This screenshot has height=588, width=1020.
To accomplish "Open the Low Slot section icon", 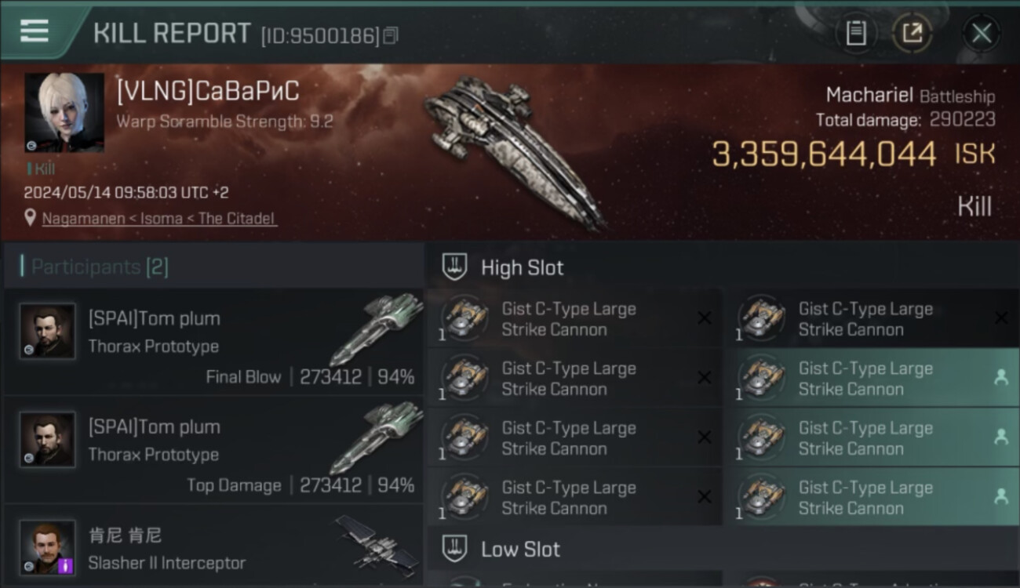I will pos(455,549).
